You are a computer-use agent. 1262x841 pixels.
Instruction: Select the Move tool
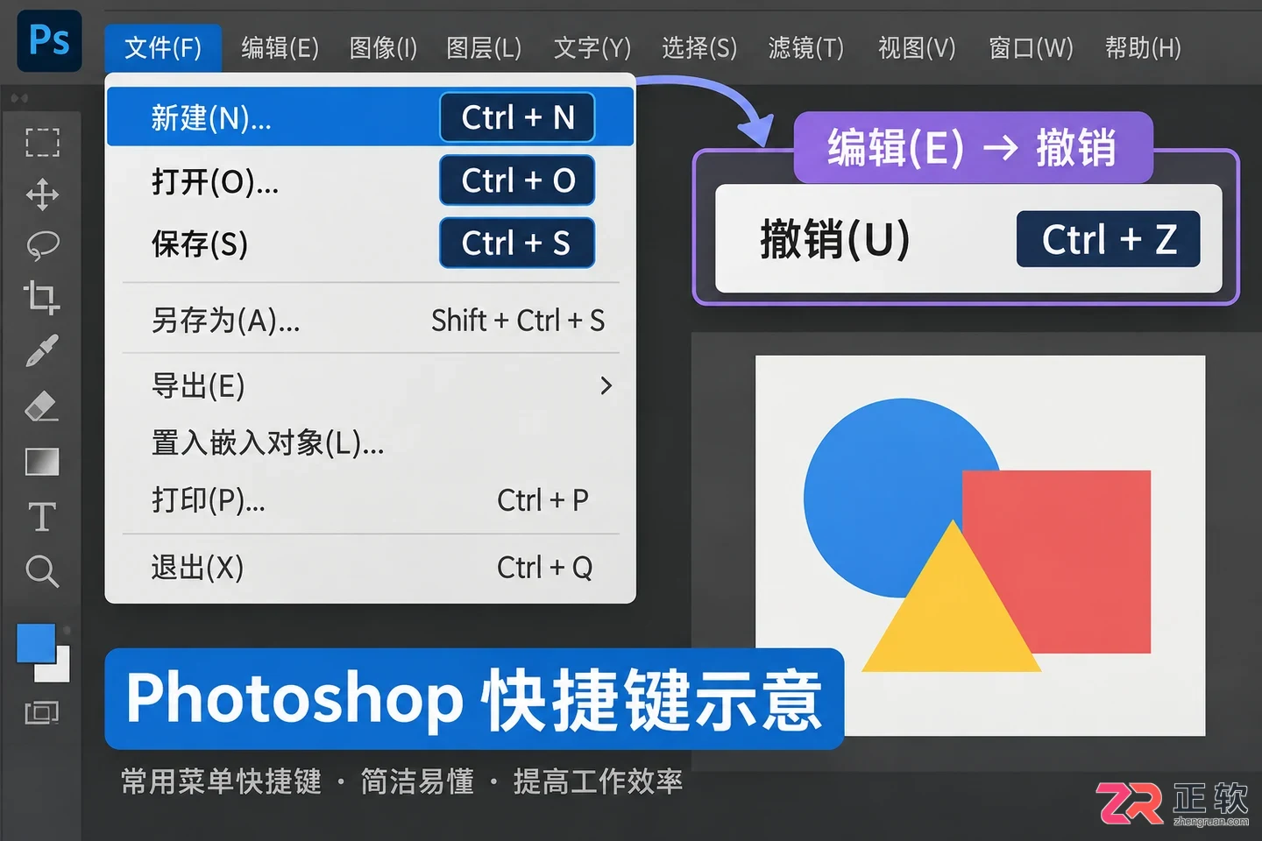(42, 194)
